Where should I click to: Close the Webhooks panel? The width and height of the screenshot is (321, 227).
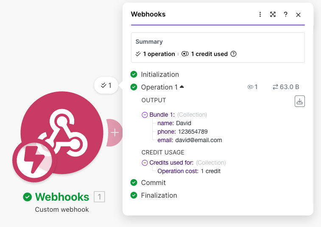click(298, 15)
